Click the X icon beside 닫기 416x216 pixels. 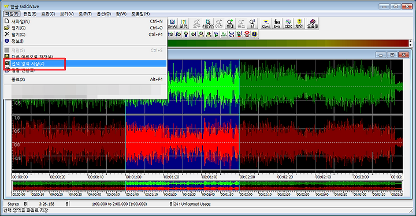point(7,34)
